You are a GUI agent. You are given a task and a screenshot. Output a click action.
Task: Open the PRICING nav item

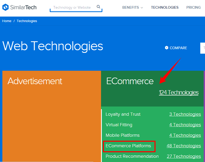pos(193,7)
